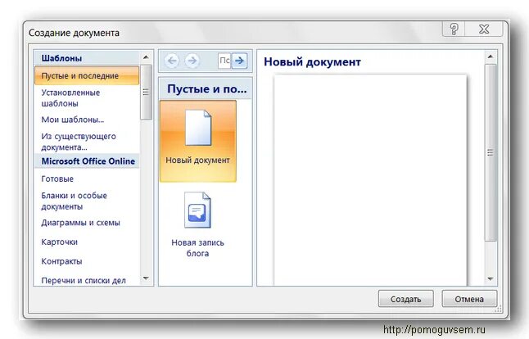529x339 pixels.
Task: Click the Создать button
Action: pos(406,299)
